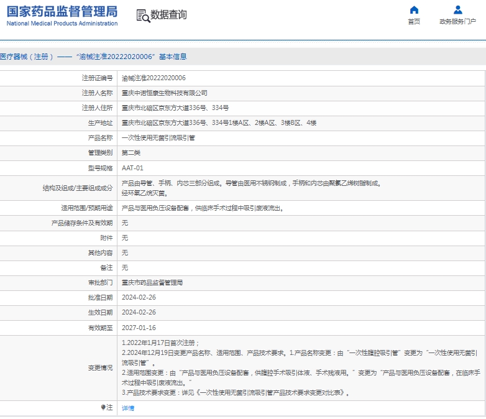Click the 无 value in 备注 row
Screen dimensions: 486x419
coord(125,268)
